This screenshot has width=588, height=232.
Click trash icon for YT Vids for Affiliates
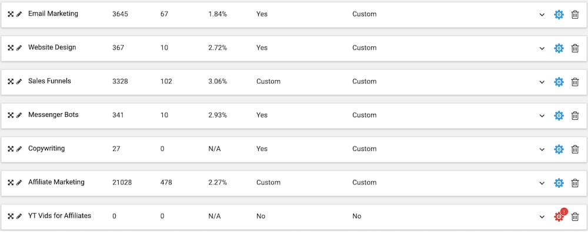pyautogui.click(x=575, y=217)
